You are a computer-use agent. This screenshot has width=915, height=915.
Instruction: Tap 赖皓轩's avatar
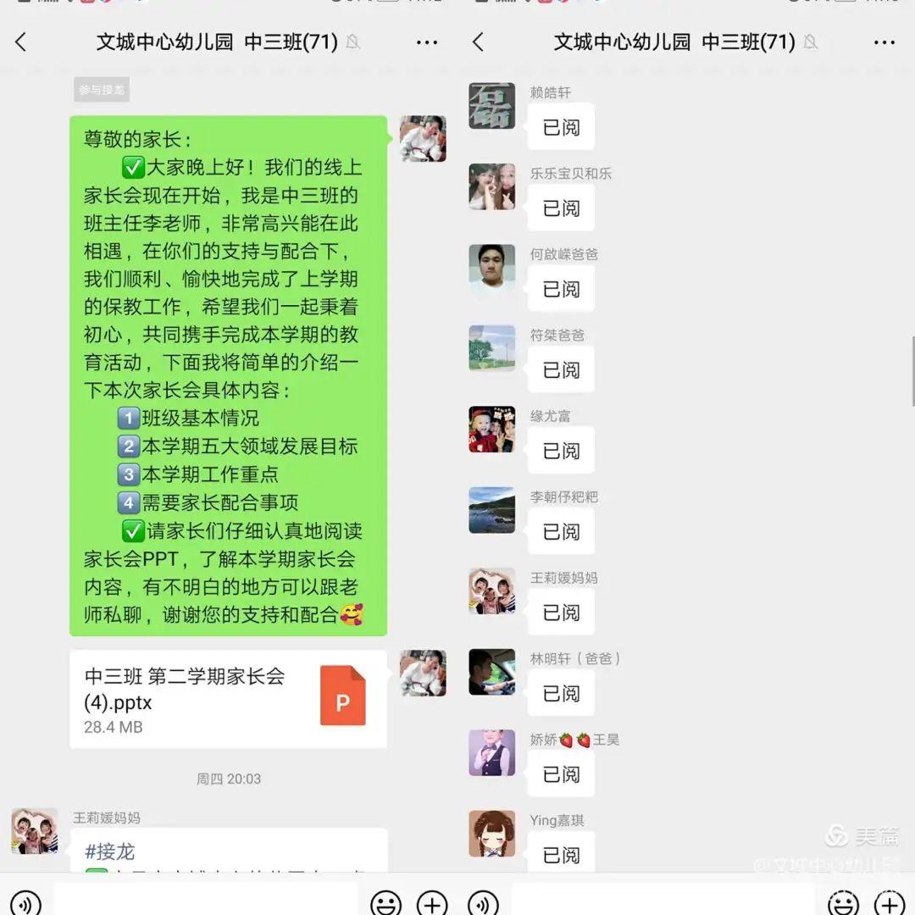pos(492,106)
